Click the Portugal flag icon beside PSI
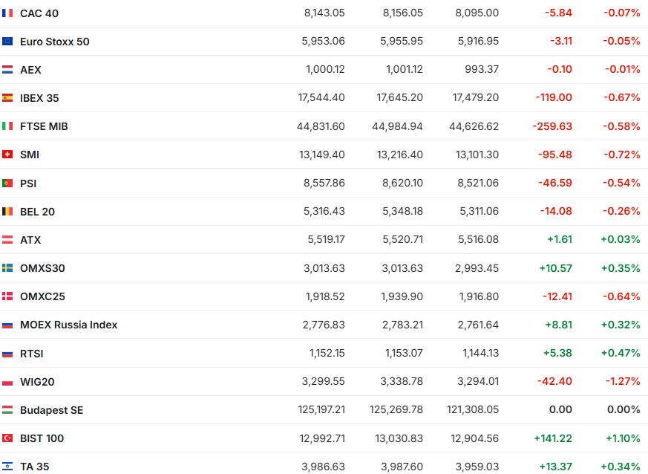The height and width of the screenshot is (474, 648). (x=7, y=183)
